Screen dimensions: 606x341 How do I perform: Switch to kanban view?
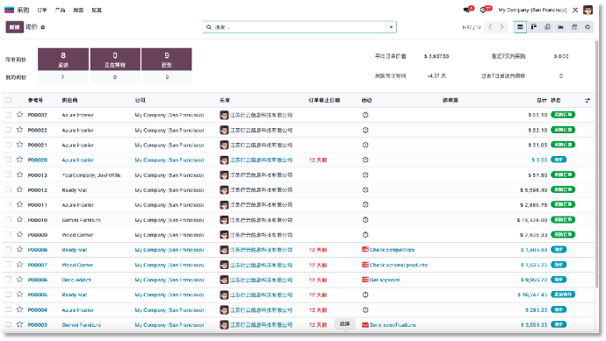tap(534, 27)
